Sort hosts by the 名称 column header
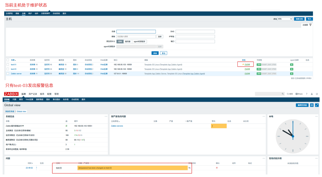322x177 pixels. click(13, 60)
